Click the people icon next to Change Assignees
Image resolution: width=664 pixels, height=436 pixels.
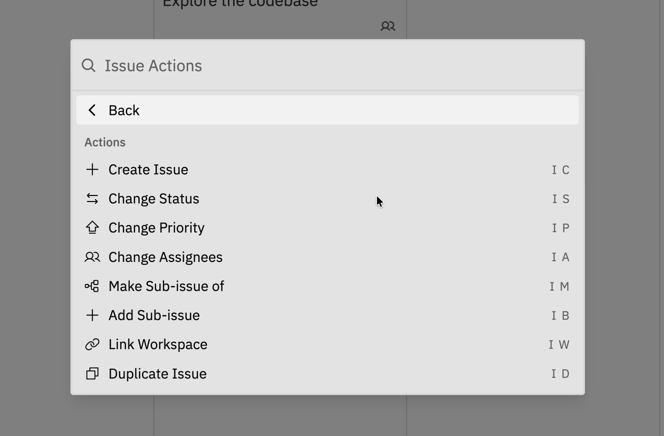[x=92, y=257]
